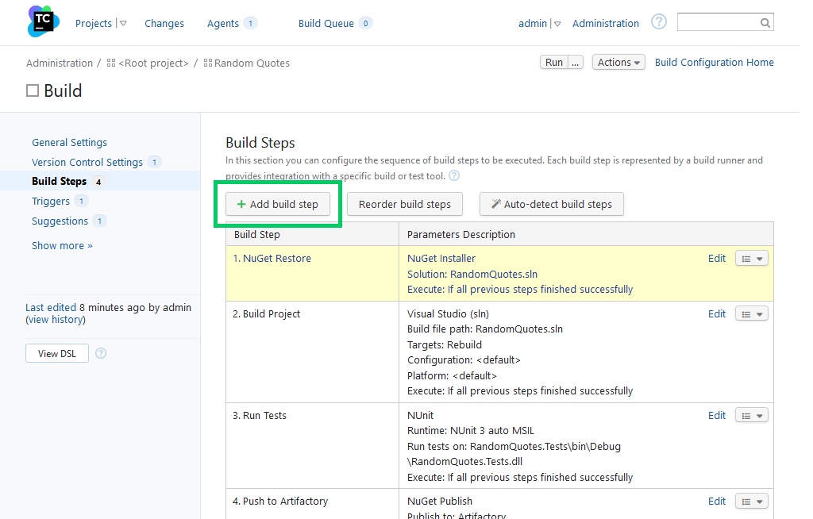The image size is (813, 519).
Task: Open the 1. NuGet Restore step
Action: 272,258
